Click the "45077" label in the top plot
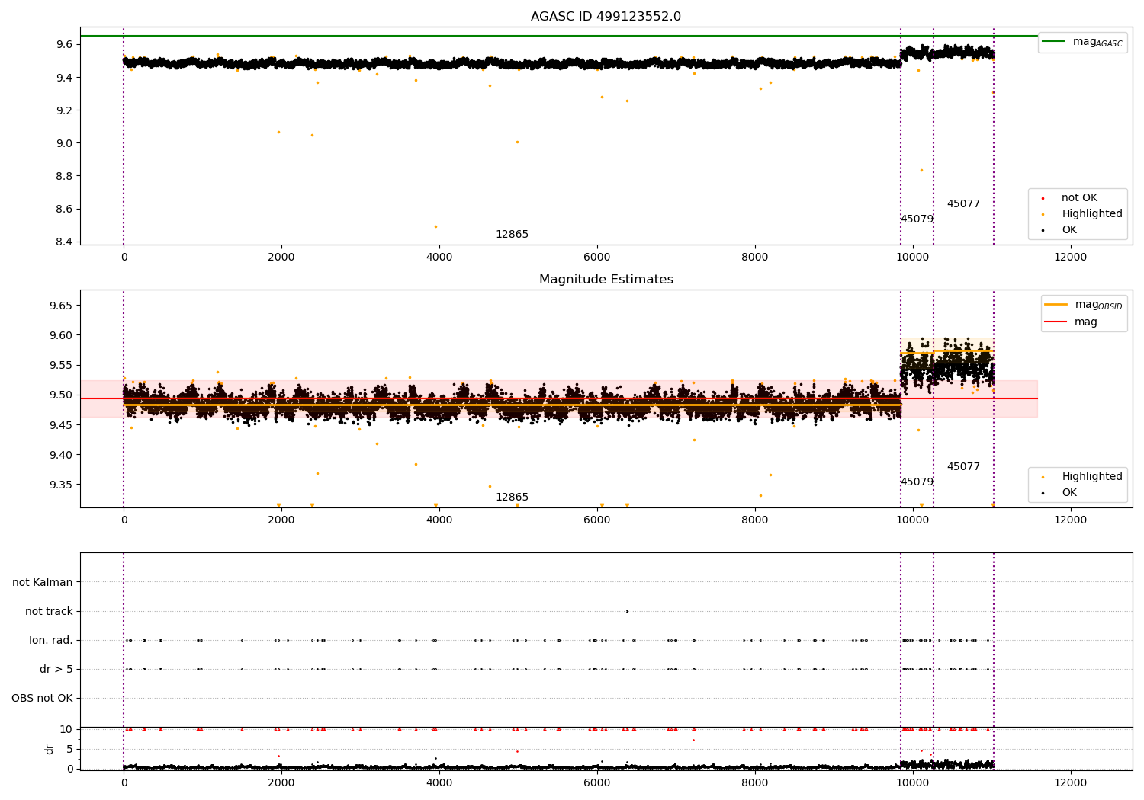This screenshot has height=800, width=1144. (x=963, y=204)
